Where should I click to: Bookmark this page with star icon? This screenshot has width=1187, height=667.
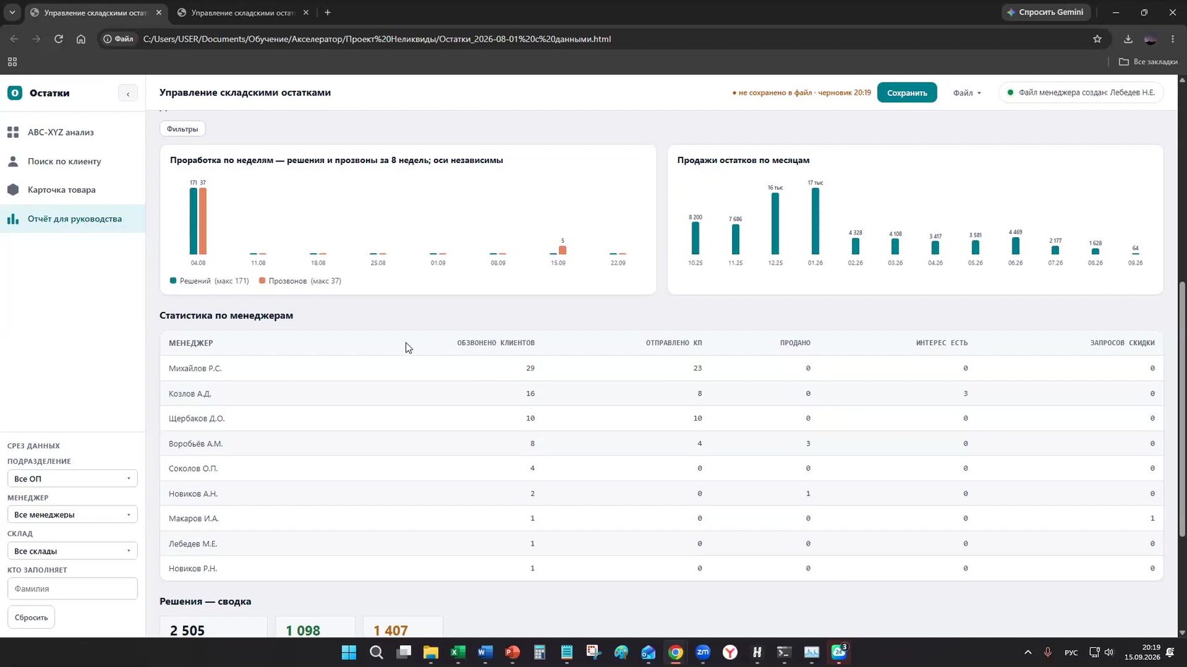[x=1097, y=39]
